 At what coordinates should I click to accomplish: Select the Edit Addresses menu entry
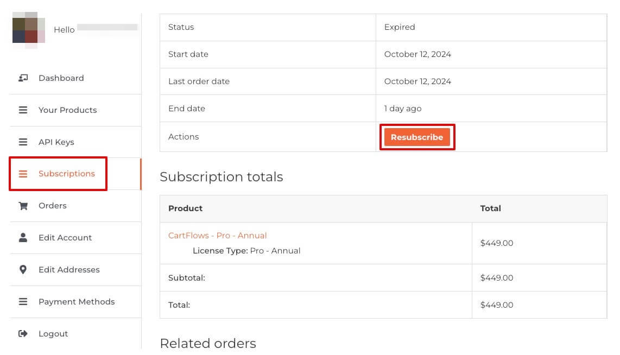click(69, 270)
